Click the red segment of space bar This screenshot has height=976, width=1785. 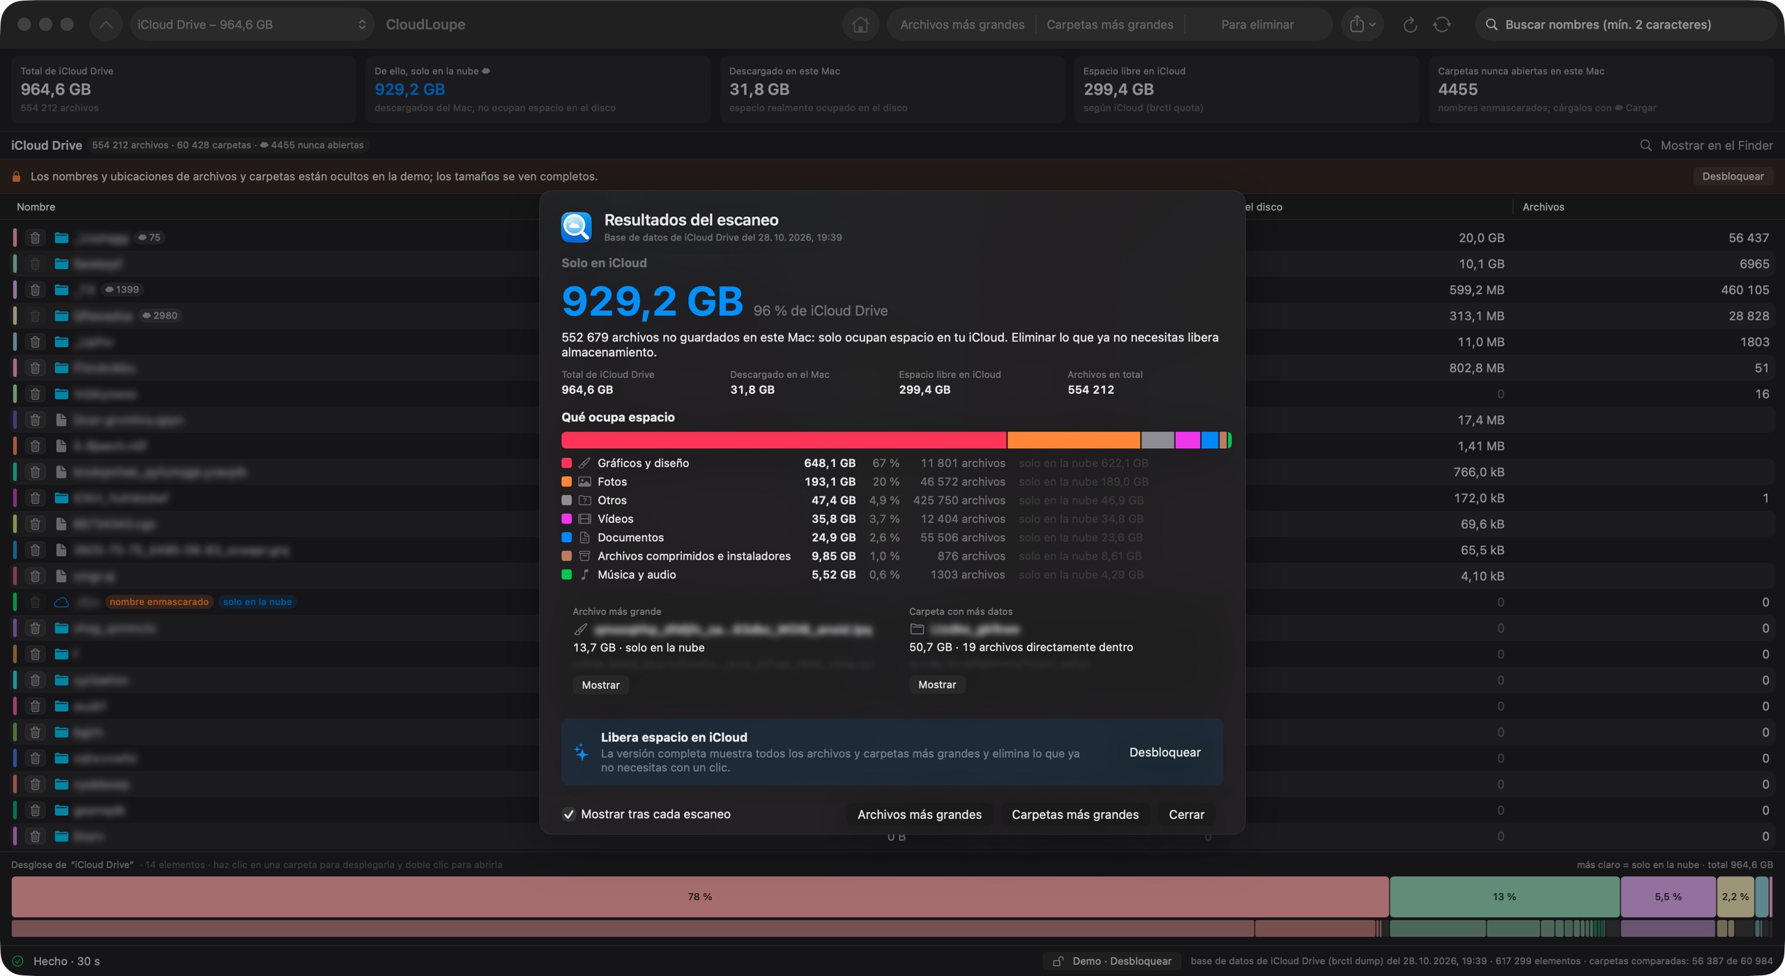tap(784, 440)
